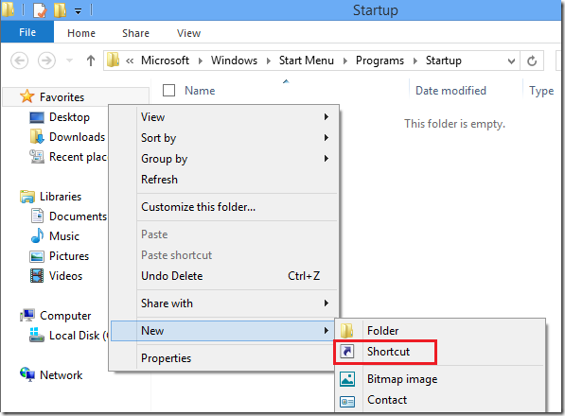Open the View submenu in context menu
Image resolution: width=565 pixels, height=416 pixels.
237,117
